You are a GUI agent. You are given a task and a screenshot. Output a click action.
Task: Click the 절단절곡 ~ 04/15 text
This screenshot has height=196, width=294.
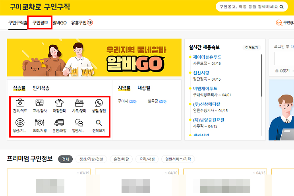(x=207, y=80)
